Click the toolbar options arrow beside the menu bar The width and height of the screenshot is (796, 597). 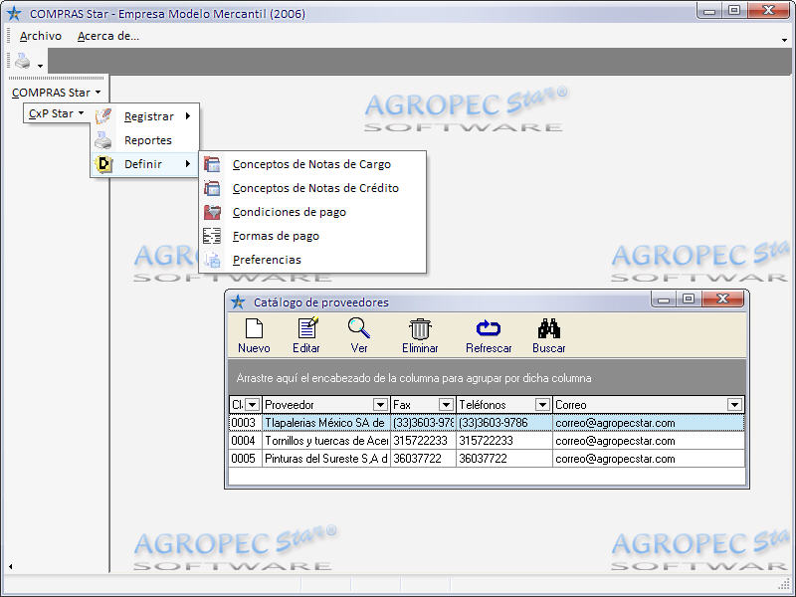pyautogui.click(x=784, y=40)
